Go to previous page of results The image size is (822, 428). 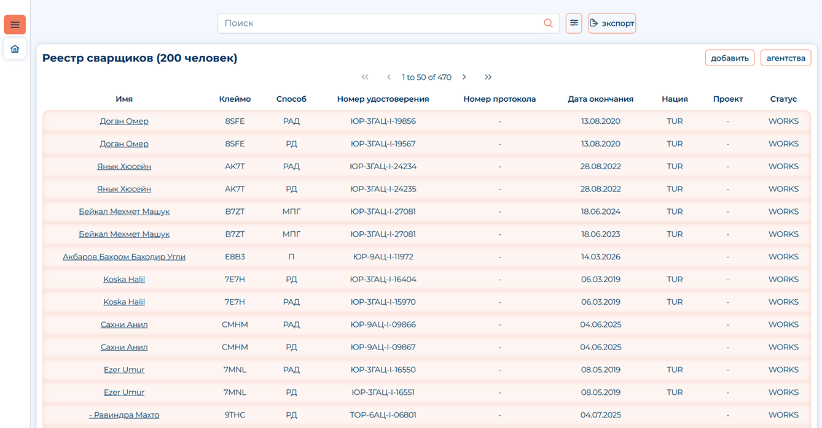tap(389, 77)
